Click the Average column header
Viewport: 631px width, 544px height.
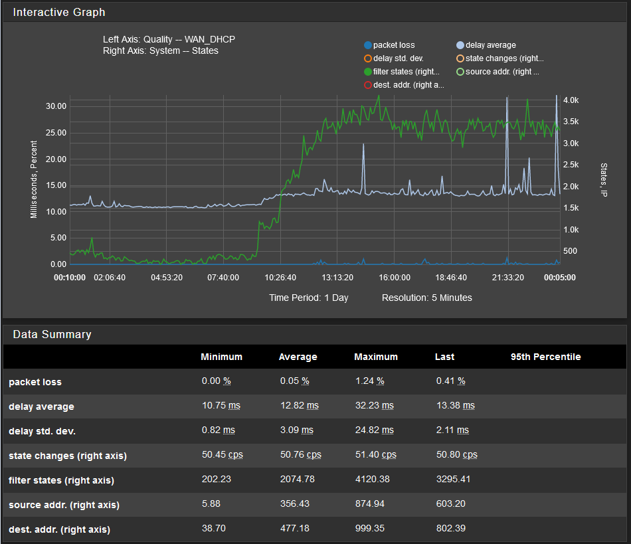click(298, 357)
